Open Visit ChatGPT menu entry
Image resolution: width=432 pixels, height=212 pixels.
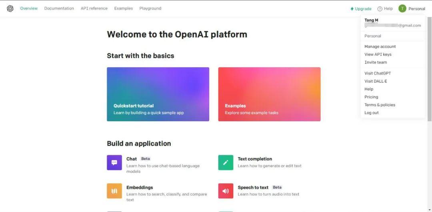pyautogui.click(x=378, y=73)
